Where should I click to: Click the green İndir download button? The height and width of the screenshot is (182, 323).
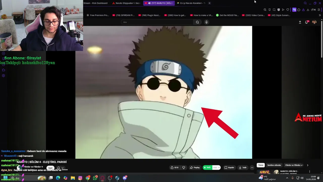pos(207,168)
